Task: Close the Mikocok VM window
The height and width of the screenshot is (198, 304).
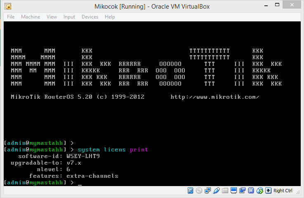Action: [292, 5]
